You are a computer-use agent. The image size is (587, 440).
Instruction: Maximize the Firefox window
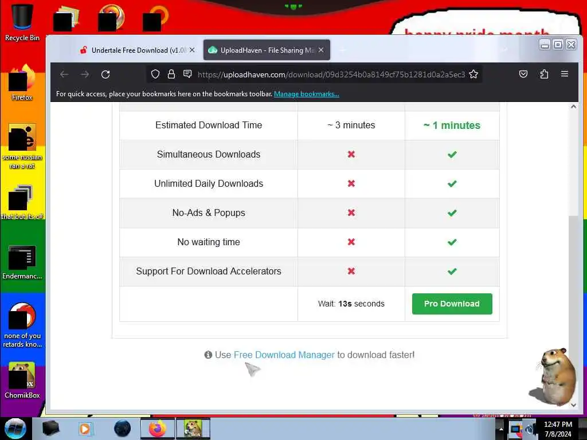click(558, 45)
